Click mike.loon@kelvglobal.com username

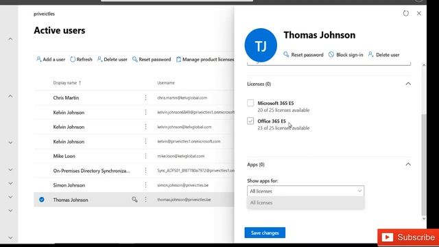(181, 156)
